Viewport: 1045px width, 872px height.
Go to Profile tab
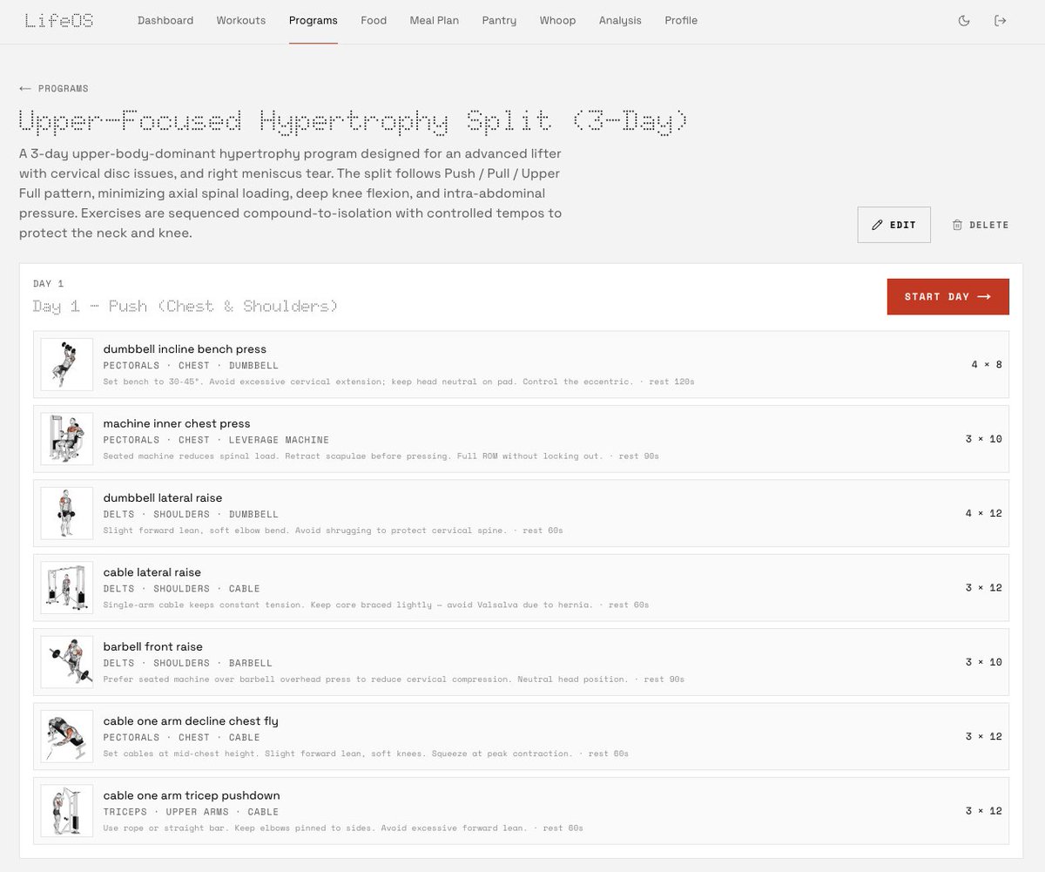(x=681, y=20)
